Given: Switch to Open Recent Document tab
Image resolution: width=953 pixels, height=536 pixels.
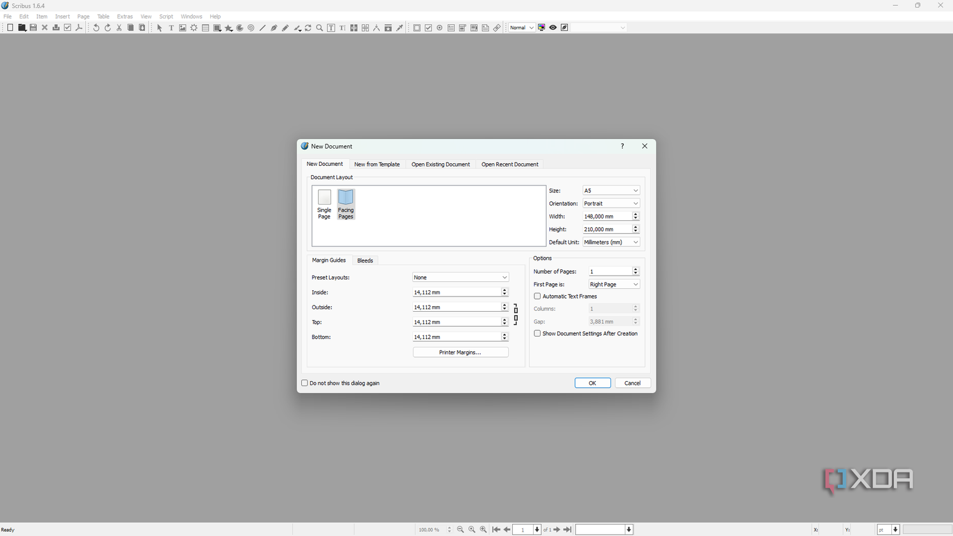Looking at the screenshot, I should coord(510,164).
